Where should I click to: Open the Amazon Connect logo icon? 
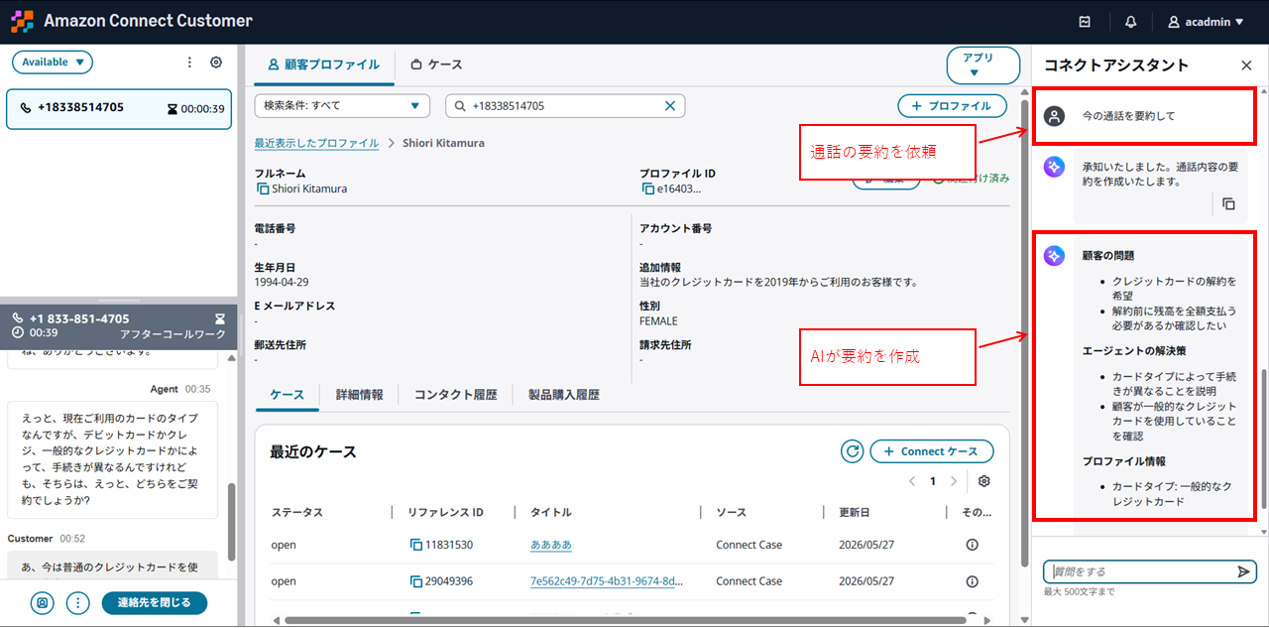tap(23, 21)
